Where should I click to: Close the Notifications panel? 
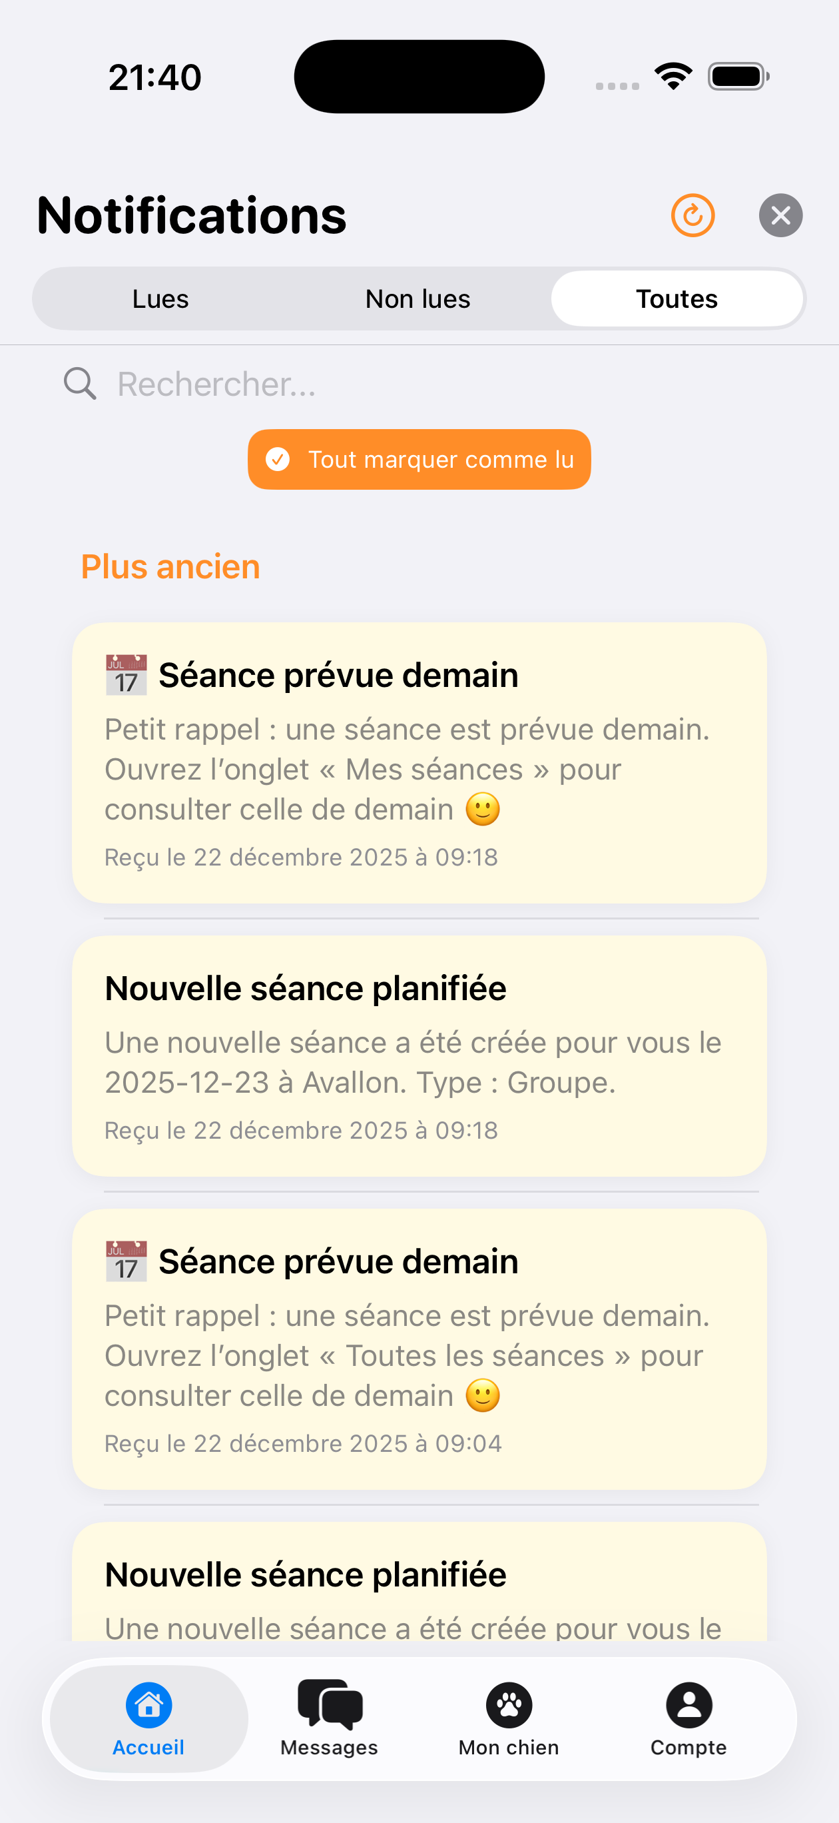[x=780, y=215]
